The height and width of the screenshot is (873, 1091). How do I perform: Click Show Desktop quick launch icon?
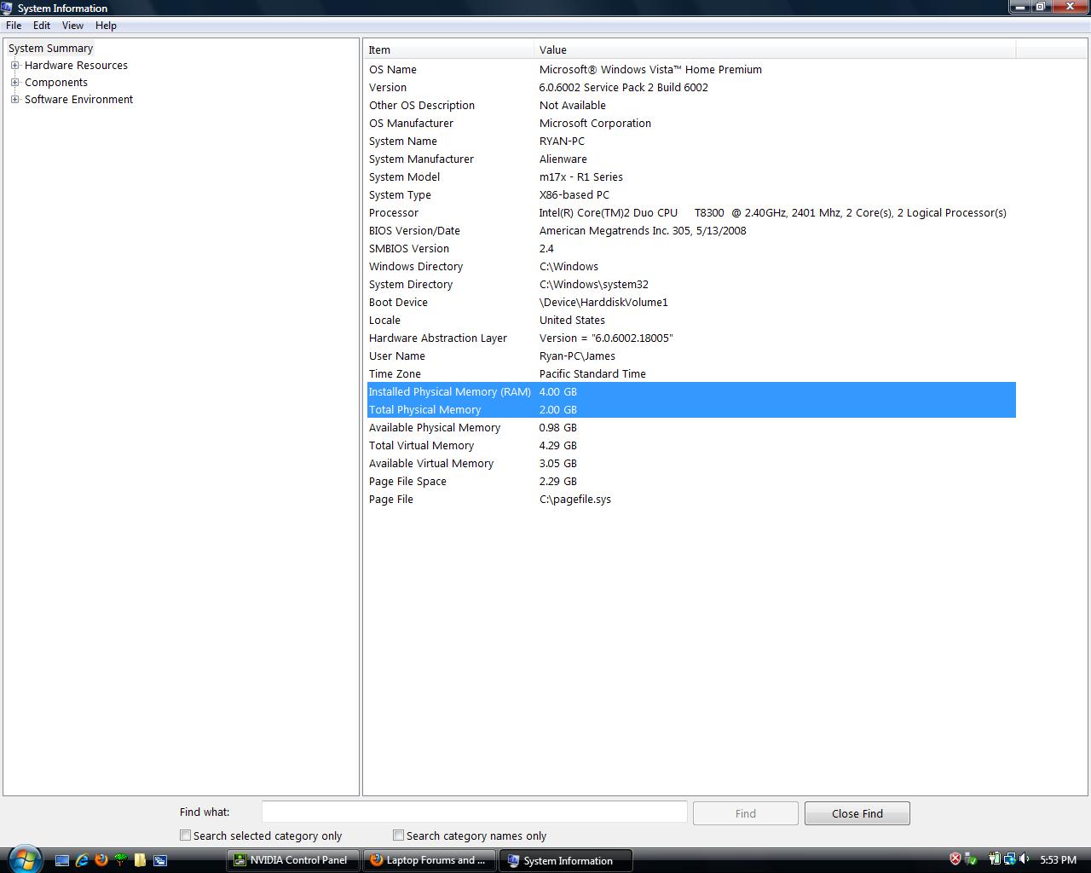[x=62, y=860]
